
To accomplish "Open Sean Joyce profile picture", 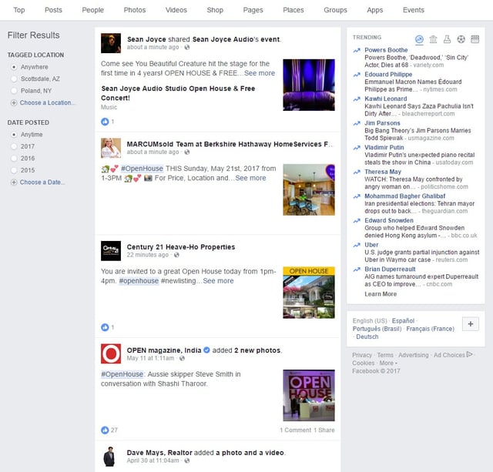I will click(111, 43).
